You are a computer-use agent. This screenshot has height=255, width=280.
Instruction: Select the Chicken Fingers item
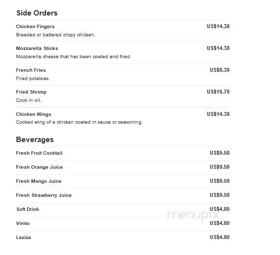[123, 31]
